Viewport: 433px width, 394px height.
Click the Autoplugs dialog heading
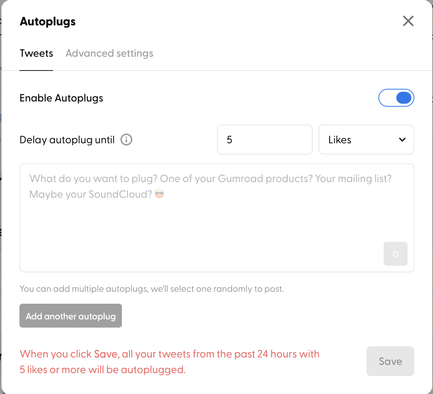click(x=47, y=22)
